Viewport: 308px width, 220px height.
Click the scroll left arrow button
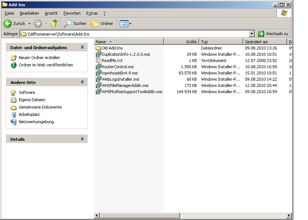[97, 215]
